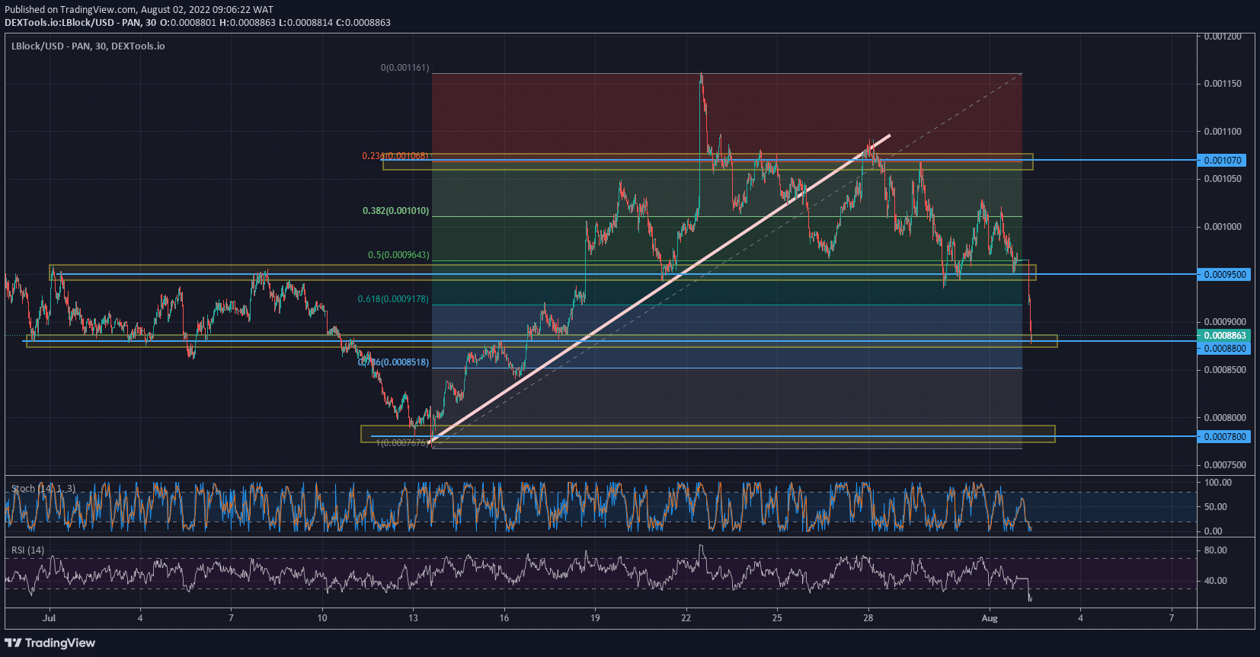Select the LBlock/USD - PAN, 30, DEXTools.io chart title
Viewport: 1260px width, 657px height.
tap(88, 46)
